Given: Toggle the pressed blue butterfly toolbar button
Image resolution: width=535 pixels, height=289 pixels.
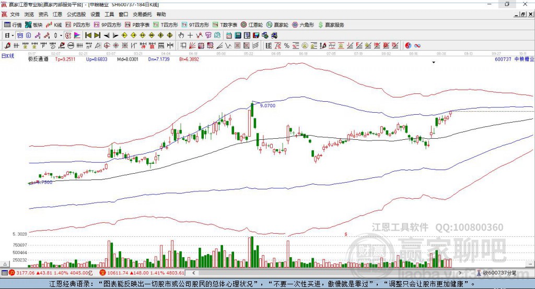Looking at the screenshot, I should click(20, 35).
